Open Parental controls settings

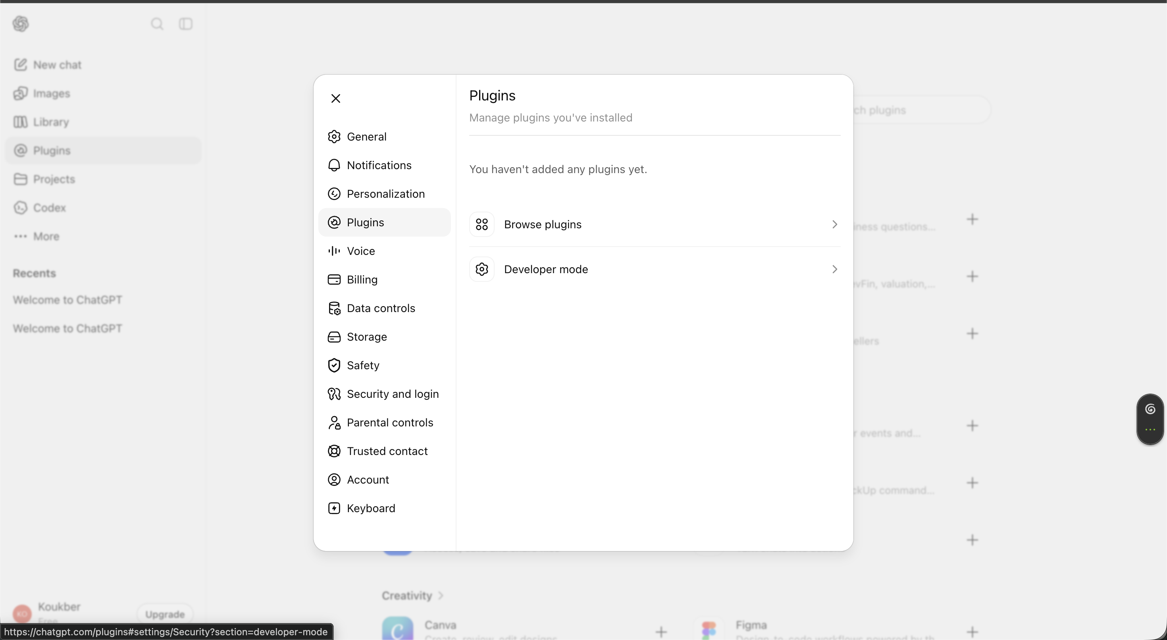click(x=384, y=422)
